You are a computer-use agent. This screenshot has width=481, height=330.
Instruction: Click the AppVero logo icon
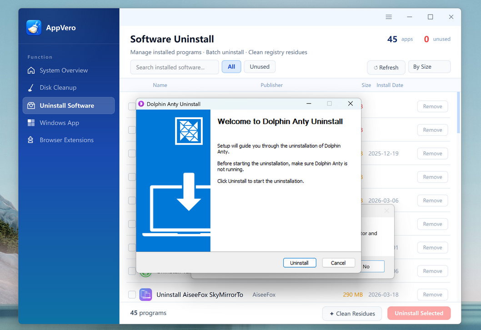(34, 28)
